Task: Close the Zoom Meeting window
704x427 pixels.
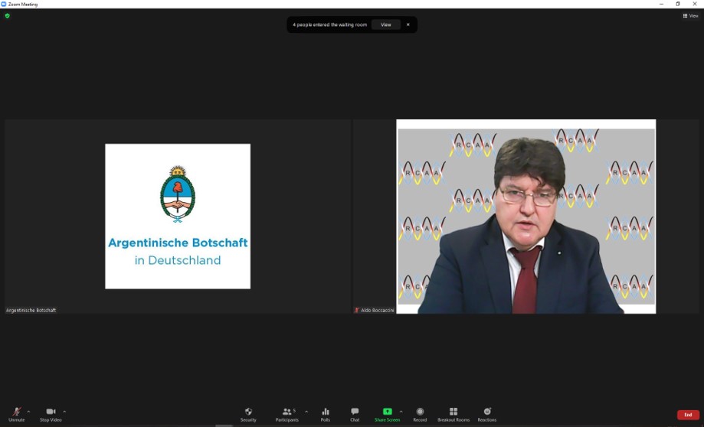Action: tap(695, 4)
